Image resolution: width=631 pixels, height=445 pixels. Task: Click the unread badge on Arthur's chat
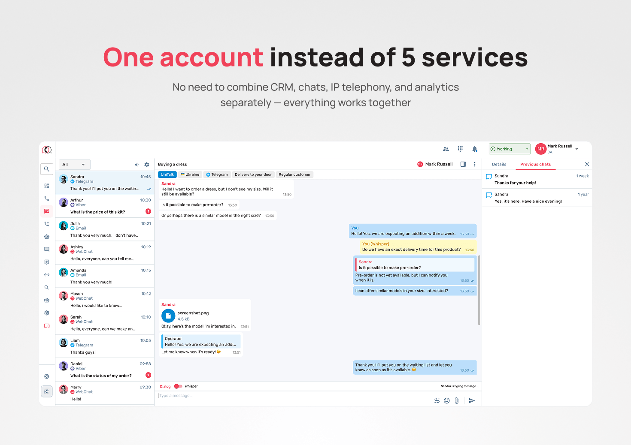click(x=148, y=211)
